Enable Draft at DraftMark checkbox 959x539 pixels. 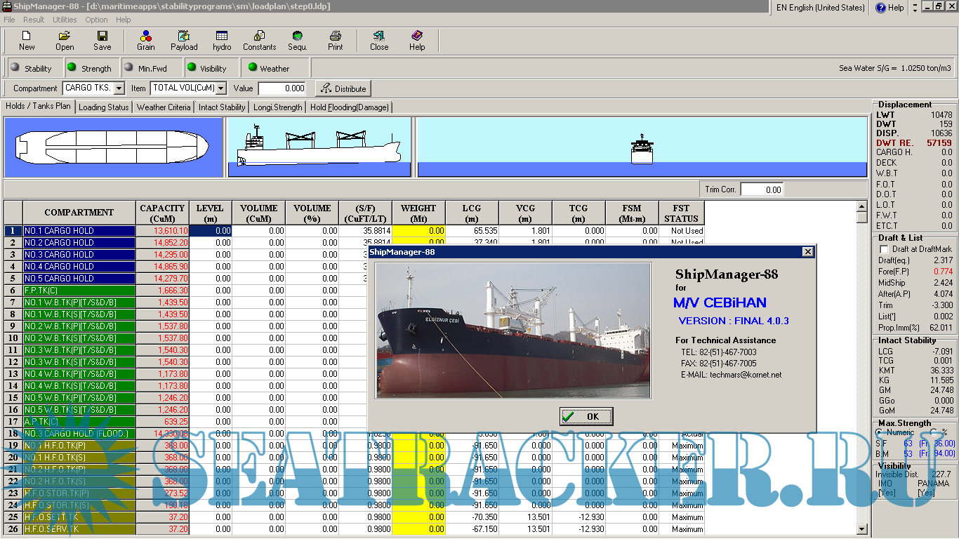click(x=885, y=249)
